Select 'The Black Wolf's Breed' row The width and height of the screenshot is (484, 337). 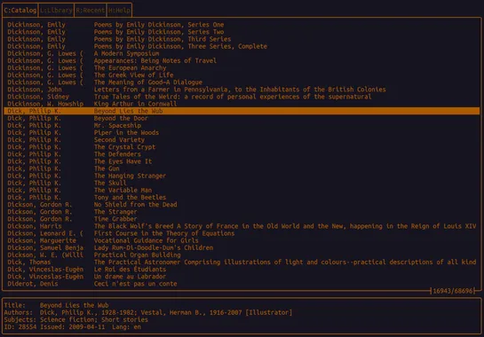tap(242, 226)
